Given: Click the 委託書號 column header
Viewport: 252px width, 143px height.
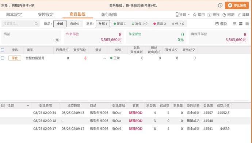Looking at the screenshot, I should (118, 105).
